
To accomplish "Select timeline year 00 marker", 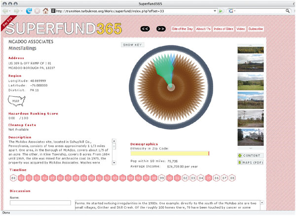I will point(170,178).
